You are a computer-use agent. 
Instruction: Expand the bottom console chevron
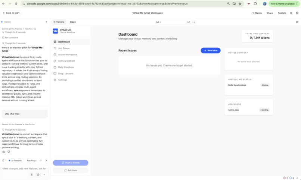(297, 178)
